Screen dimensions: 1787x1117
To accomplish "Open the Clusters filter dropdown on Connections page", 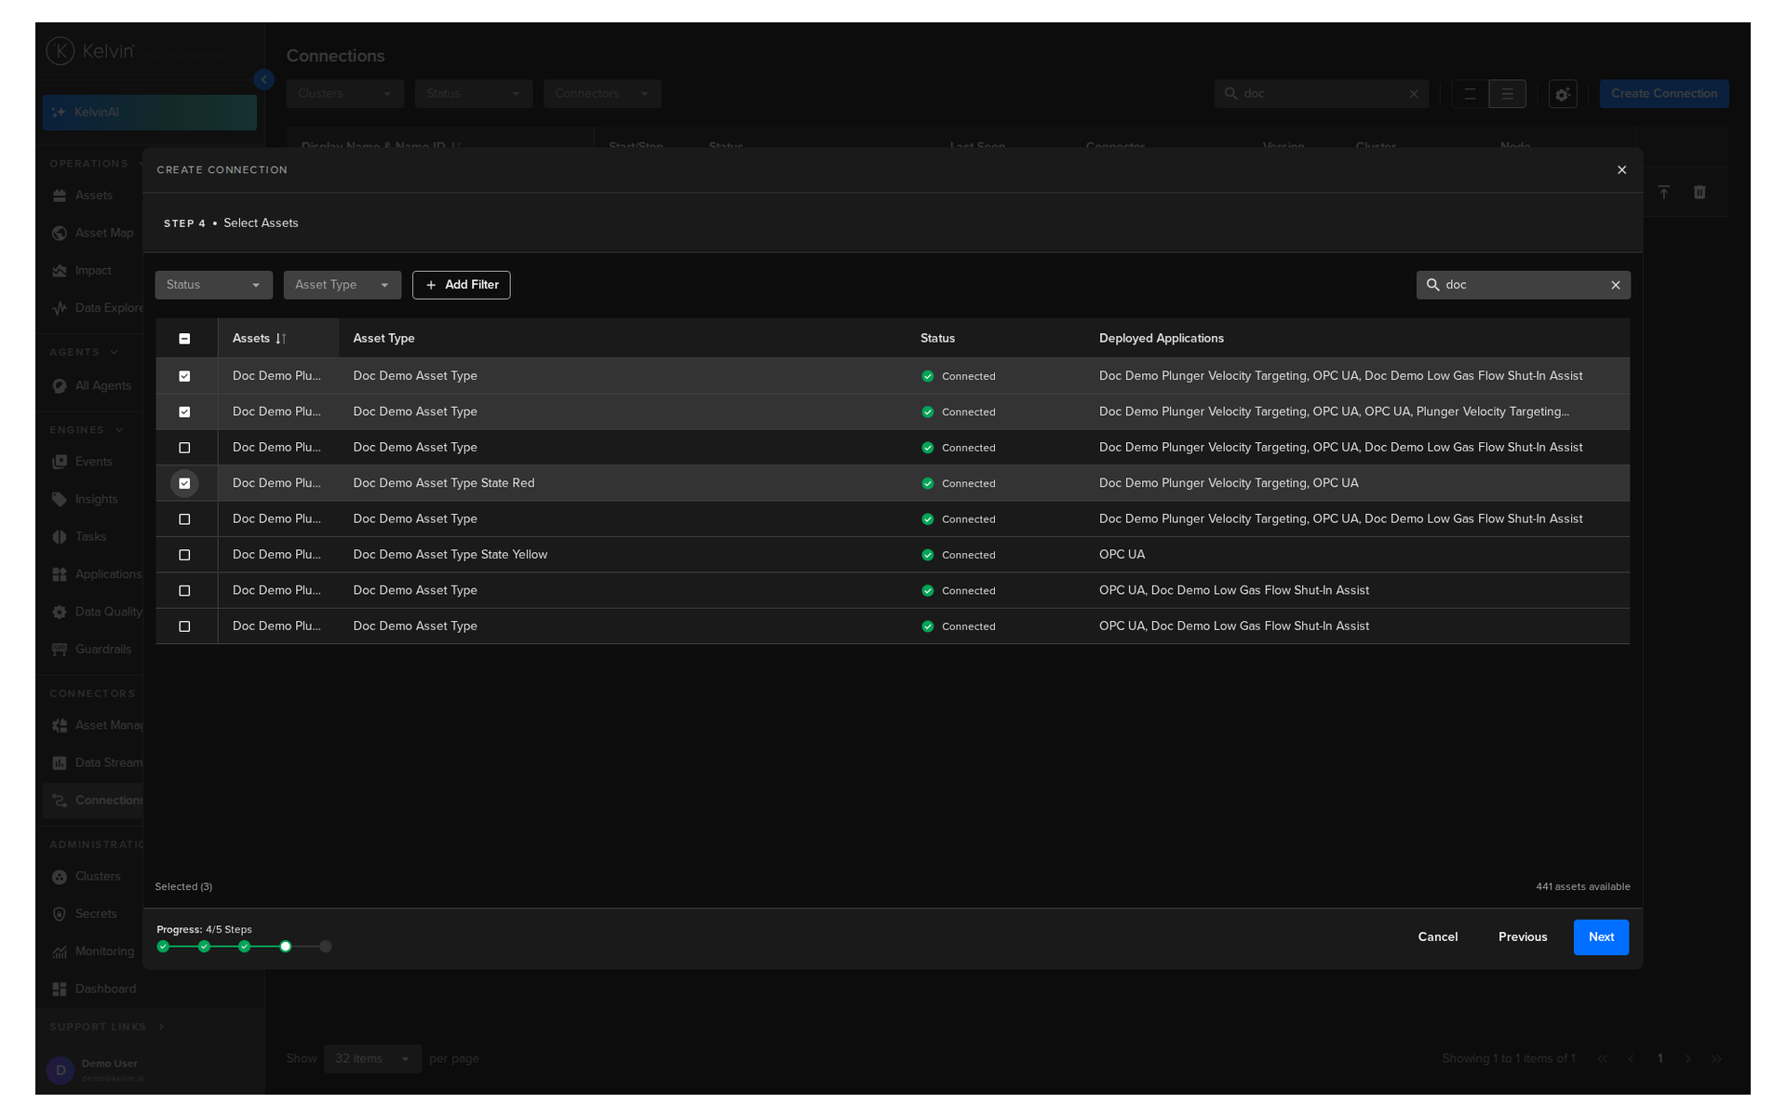I will pyautogui.click(x=344, y=94).
